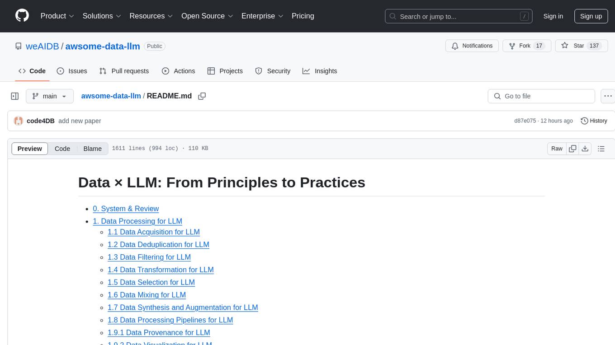The width and height of the screenshot is (615, 345).
Task: Open commit d87e075
Action: (x=525, y=121)
